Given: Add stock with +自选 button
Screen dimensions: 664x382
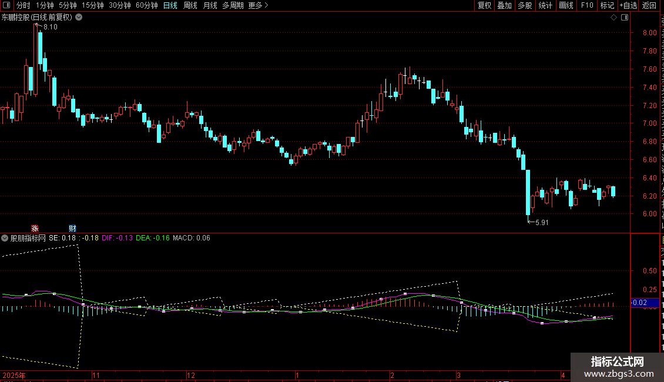Looking at the screenshot, I should (628, 5).
